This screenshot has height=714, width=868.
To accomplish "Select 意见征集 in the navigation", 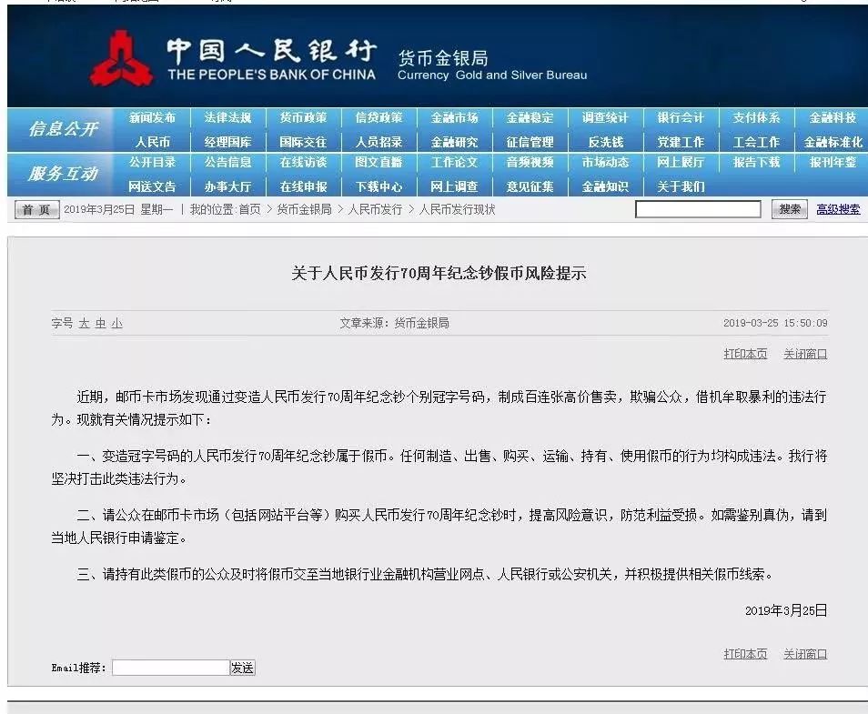I will 530,186.
